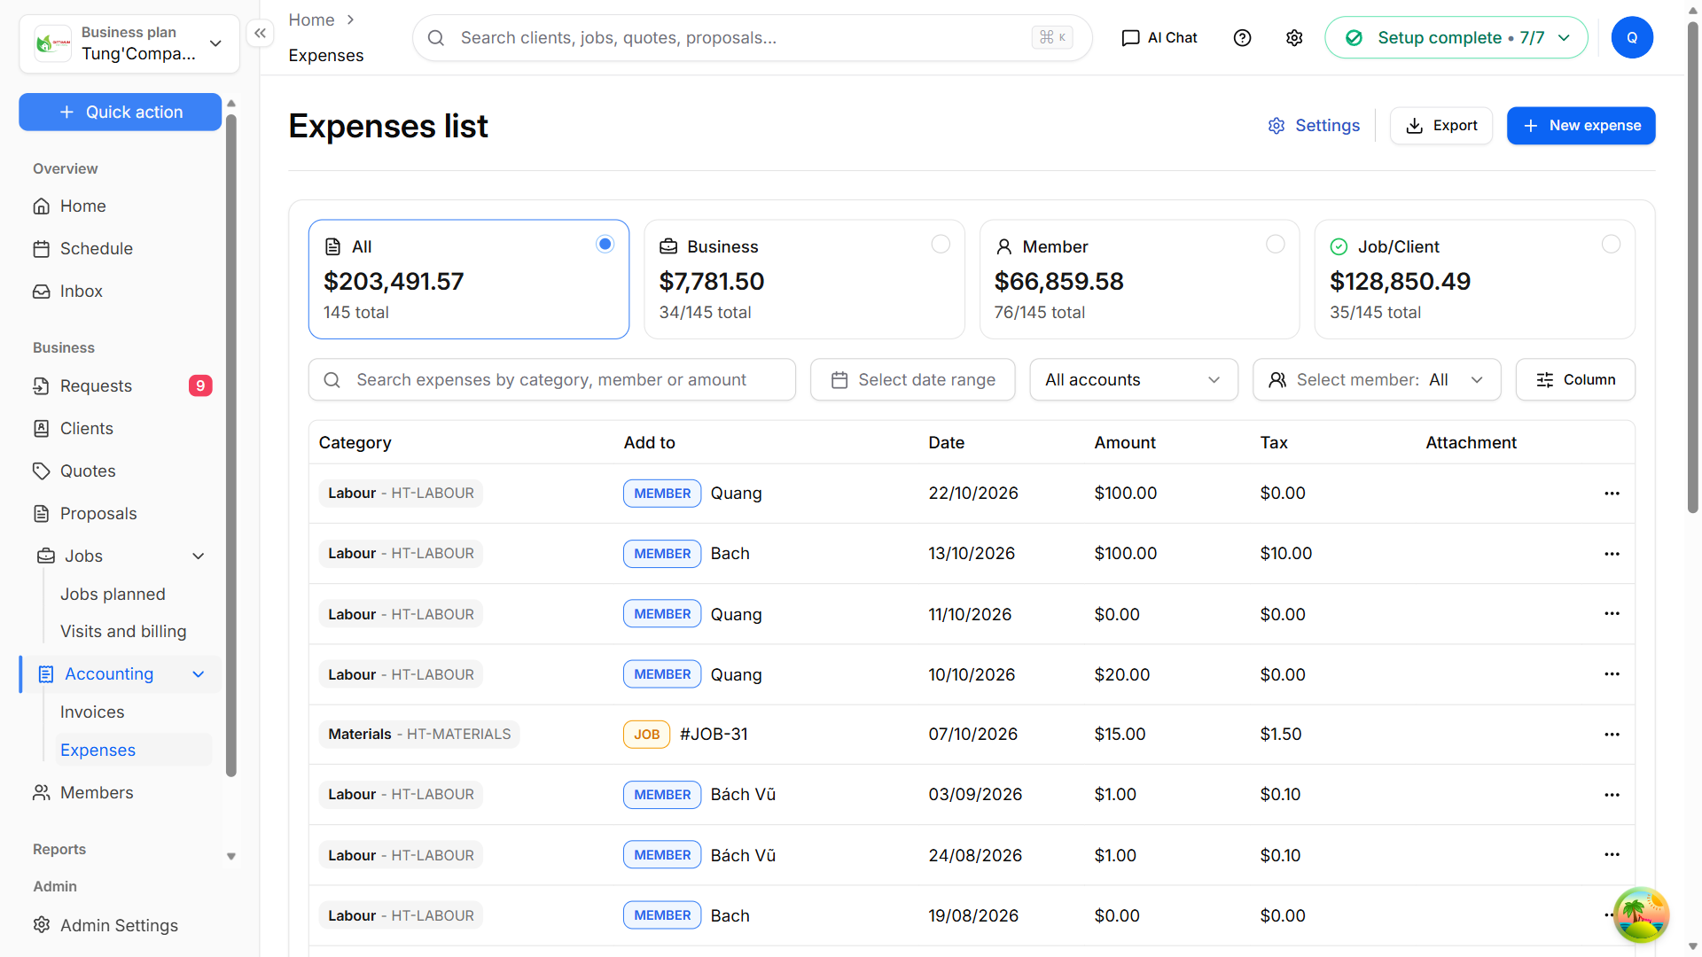Image resolution: width=1702 pixels, height=957 pixels.
Task: Open row menu for 07/10/2026 expense
Action: 1612,735
